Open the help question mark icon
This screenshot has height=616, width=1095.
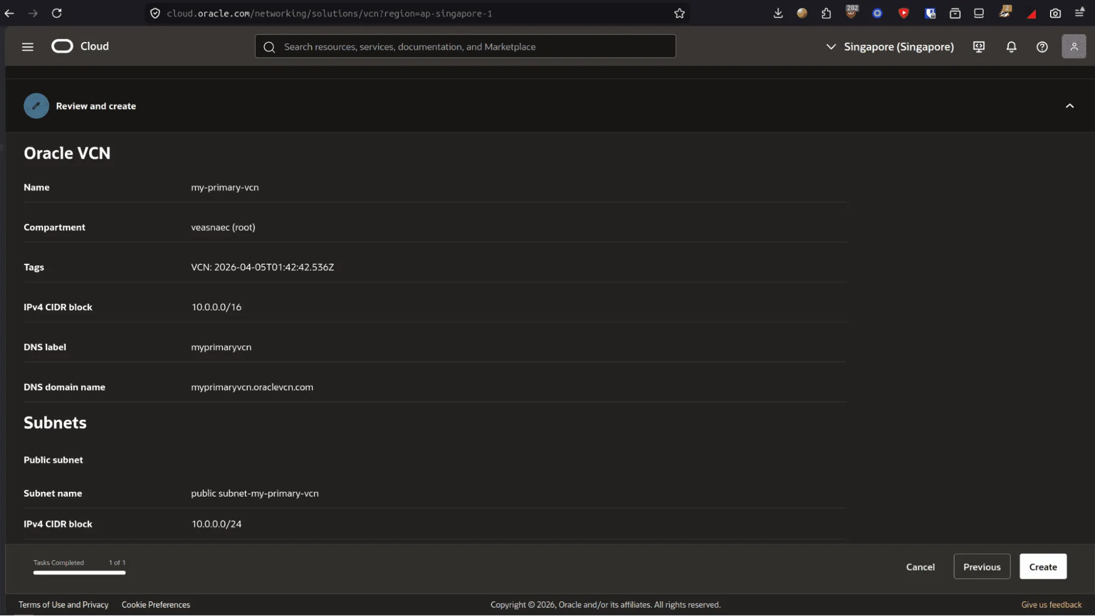coord(1042,47)
